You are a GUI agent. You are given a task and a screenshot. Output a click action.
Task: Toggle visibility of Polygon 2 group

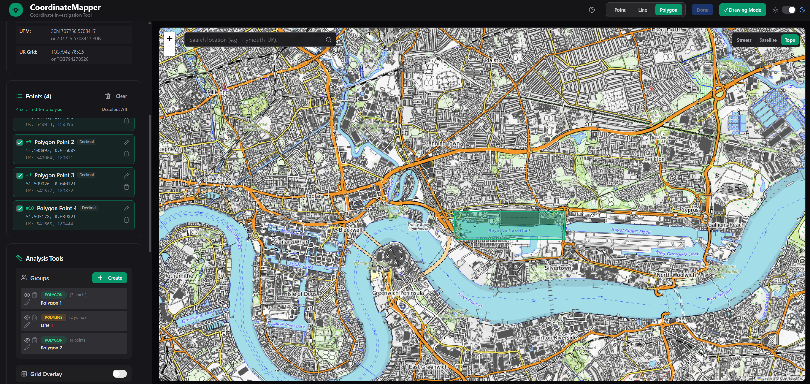(x=27, y=340)
